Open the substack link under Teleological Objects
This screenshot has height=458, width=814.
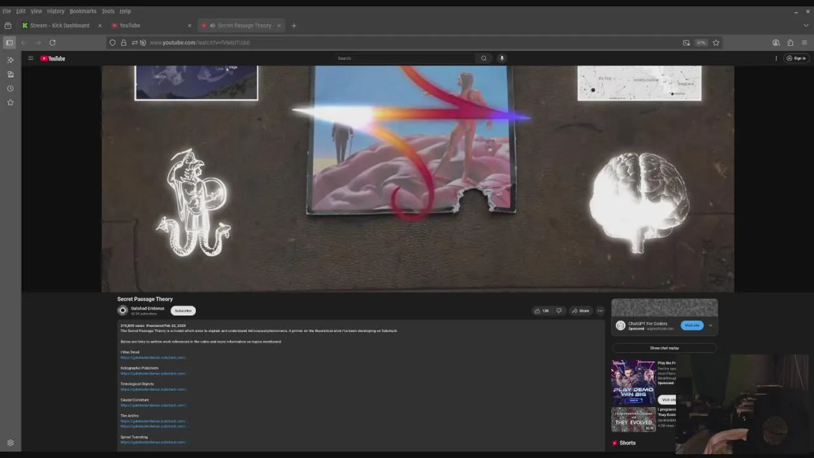tap(153, 389)
